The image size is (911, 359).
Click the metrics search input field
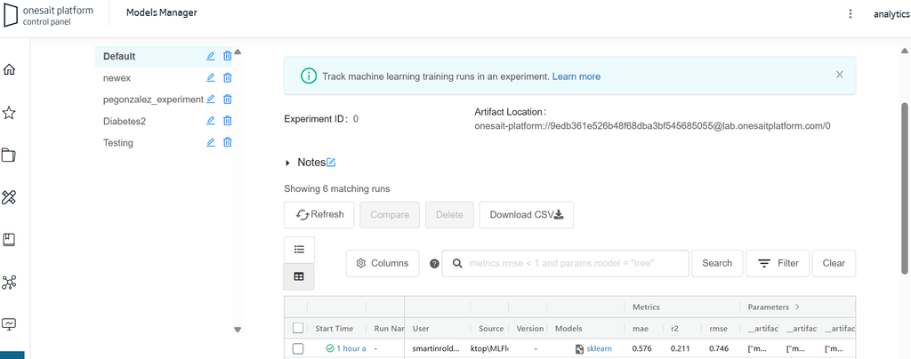[x=575, y=263]
